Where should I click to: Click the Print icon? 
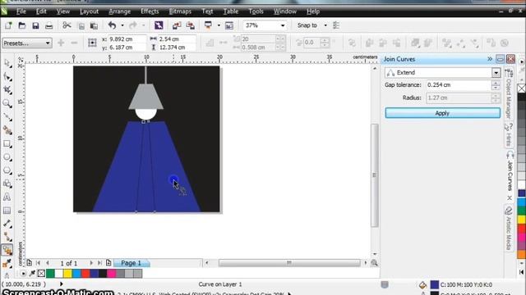[49, 25]
